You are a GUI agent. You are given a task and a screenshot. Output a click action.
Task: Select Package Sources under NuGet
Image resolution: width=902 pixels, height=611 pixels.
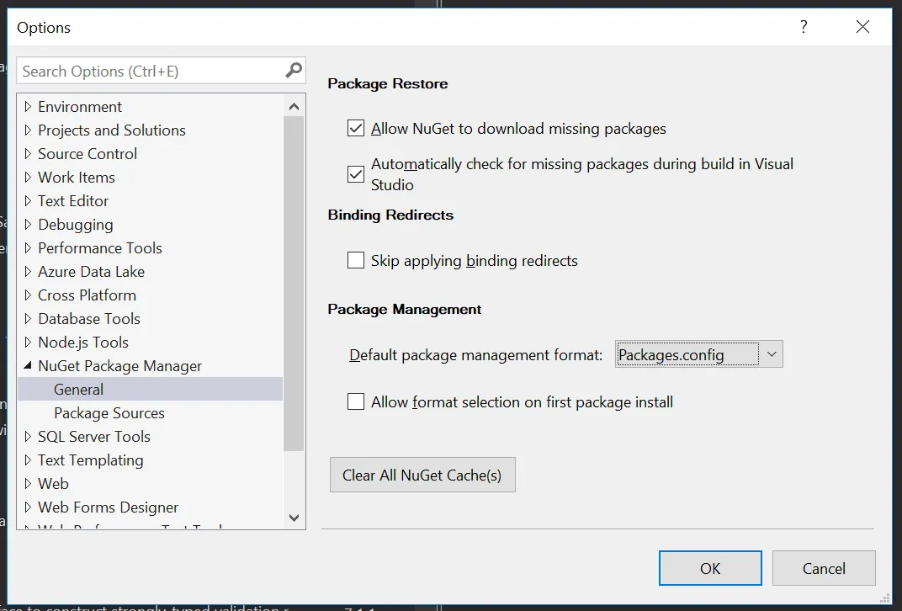[109, 413]
